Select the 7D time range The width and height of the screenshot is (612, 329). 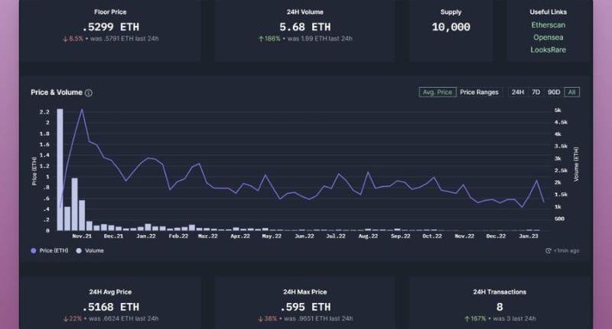(x=536, y=92)
